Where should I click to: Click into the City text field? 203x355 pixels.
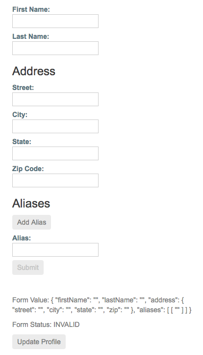(x=55, y=126)
